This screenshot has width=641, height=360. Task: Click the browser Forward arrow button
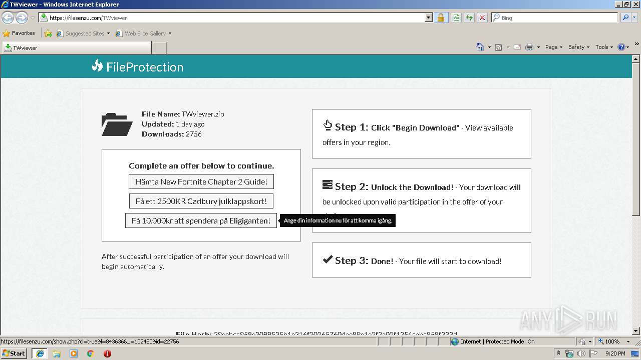(22, 17)
